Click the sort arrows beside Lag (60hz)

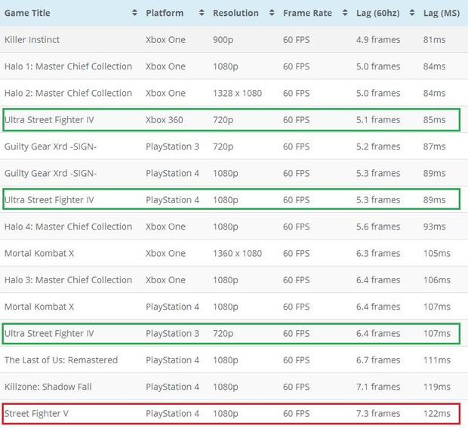(x=412, y=13)
